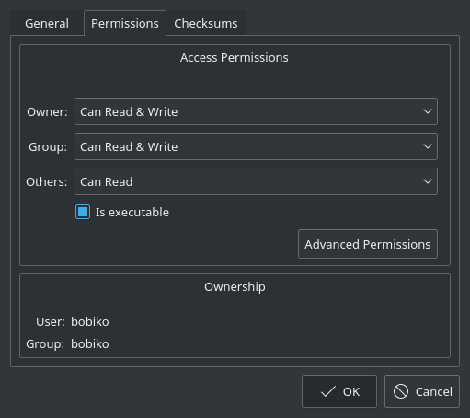470x418 pixels.
Task: Click the Ownership Group value 'bobiko'
Action: 90,344
